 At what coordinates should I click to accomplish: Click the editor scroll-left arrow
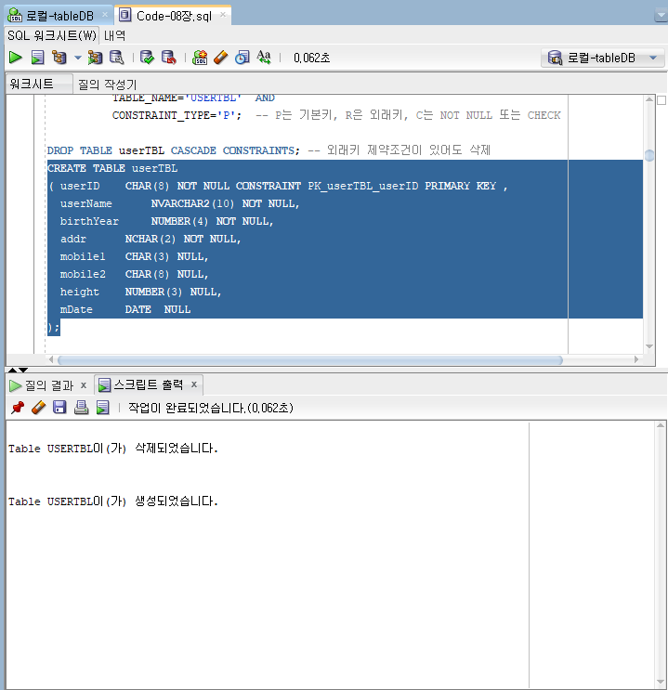(51, 359)
